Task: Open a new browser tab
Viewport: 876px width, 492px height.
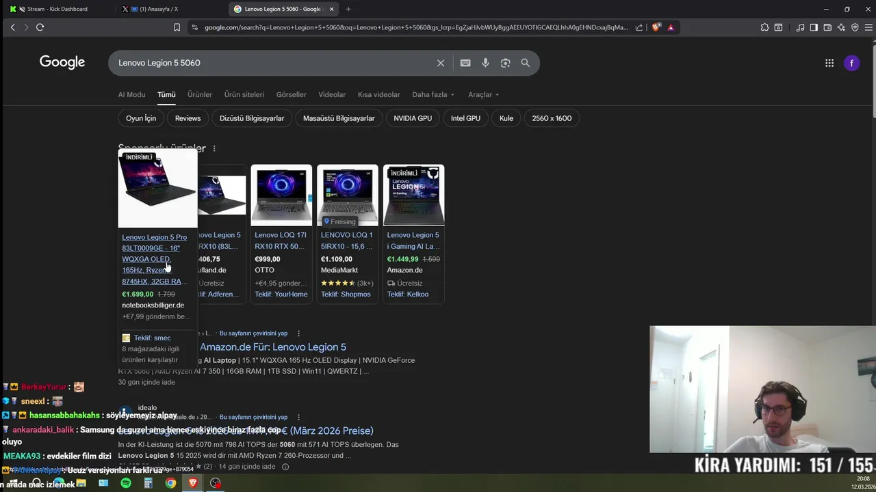Action: [x=348, y=9]
